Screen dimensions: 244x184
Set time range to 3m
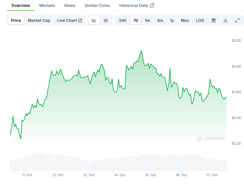tap(160, 20)
